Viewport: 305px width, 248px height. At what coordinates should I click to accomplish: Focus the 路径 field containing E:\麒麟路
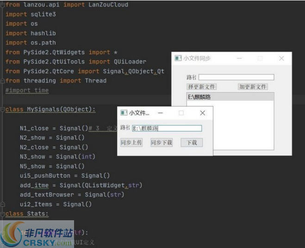coord(167,128)
